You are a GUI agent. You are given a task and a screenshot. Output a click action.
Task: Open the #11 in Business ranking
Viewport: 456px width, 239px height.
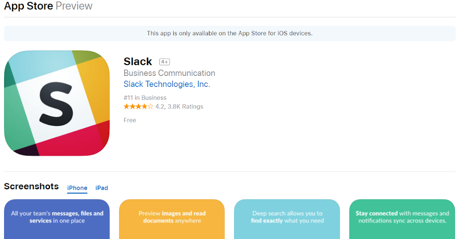[145, 97]
